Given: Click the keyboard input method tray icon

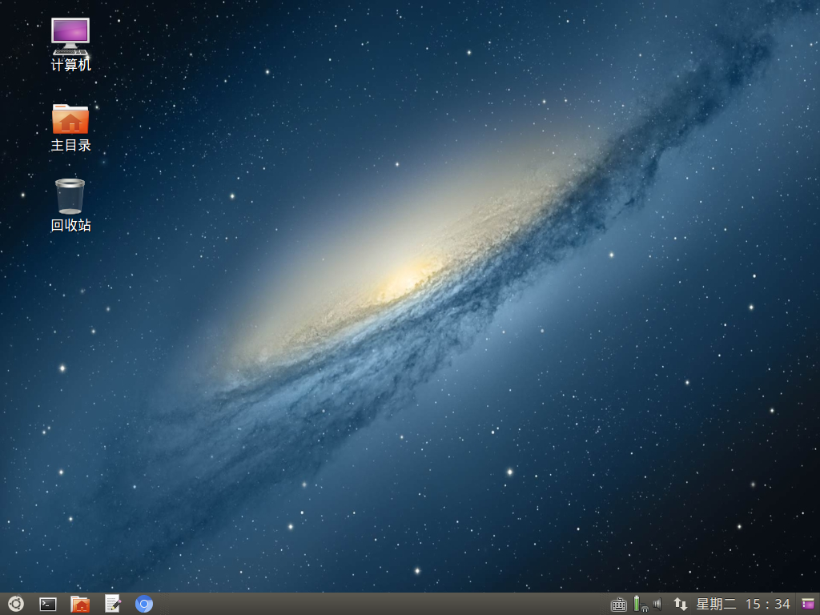Looking at the screenshot, I should pos(619,605).
